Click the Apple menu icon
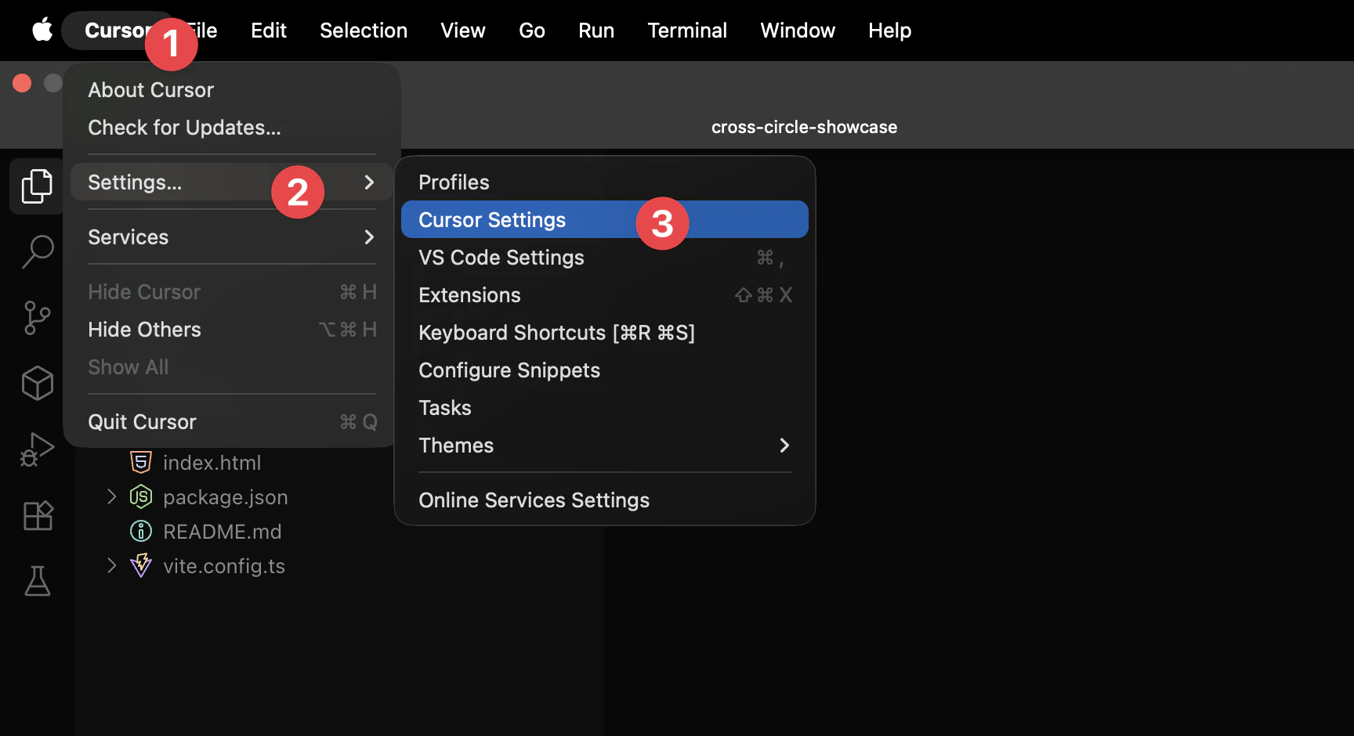This screenshot has width=1354, height=736. pyautogui.click(x=42, y=30)
